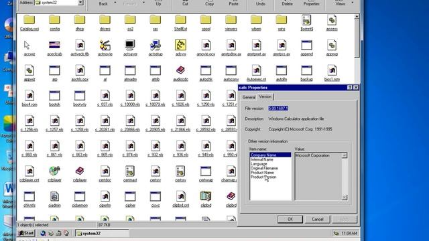This screenshot has height=241, width=429.
Task: Click the Back toolbar button
Action: [103, 3]
